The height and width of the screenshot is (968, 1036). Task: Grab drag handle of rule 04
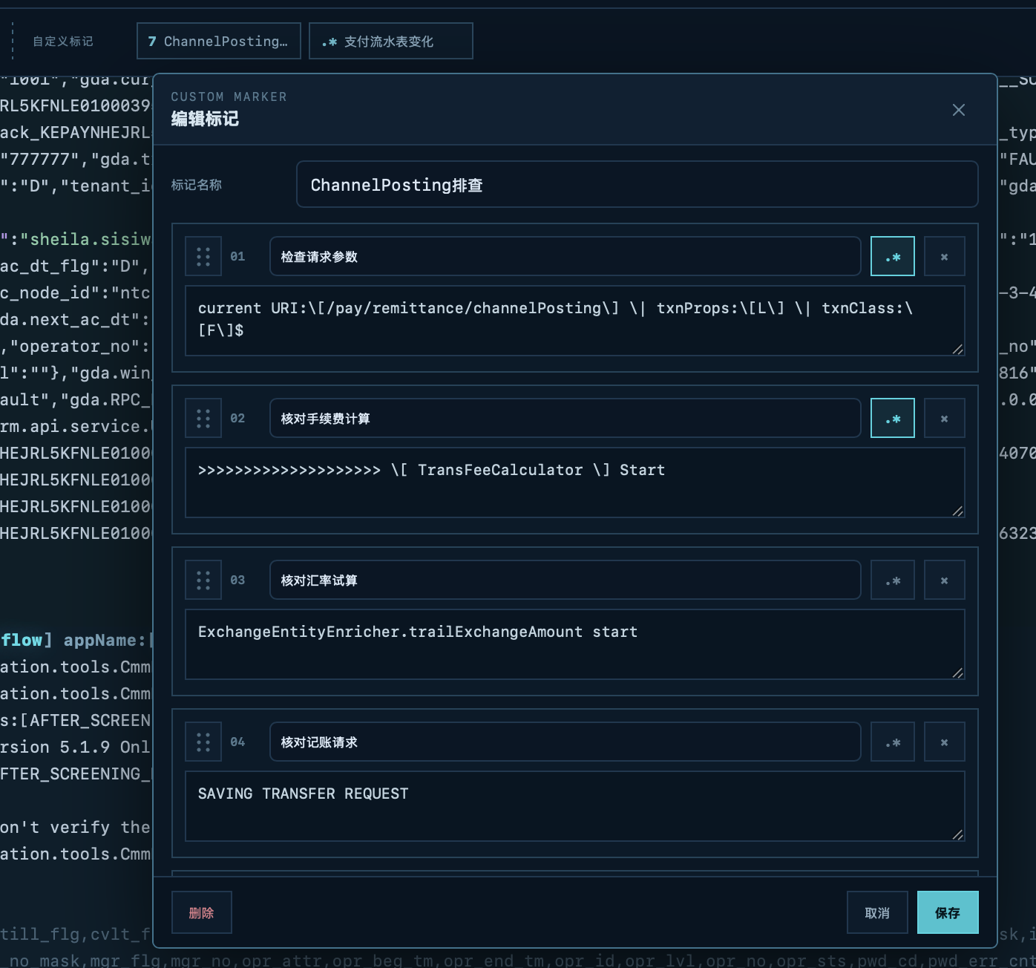[x=203, y=742]
